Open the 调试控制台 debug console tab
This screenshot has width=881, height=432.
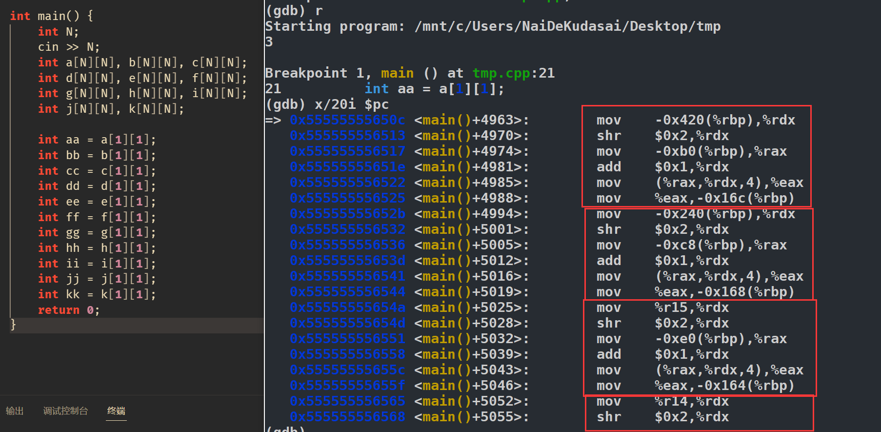[x=65, y=411]
